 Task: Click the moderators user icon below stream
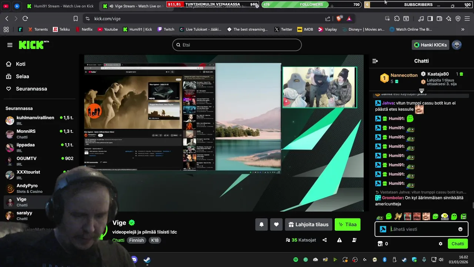point(354,240)
